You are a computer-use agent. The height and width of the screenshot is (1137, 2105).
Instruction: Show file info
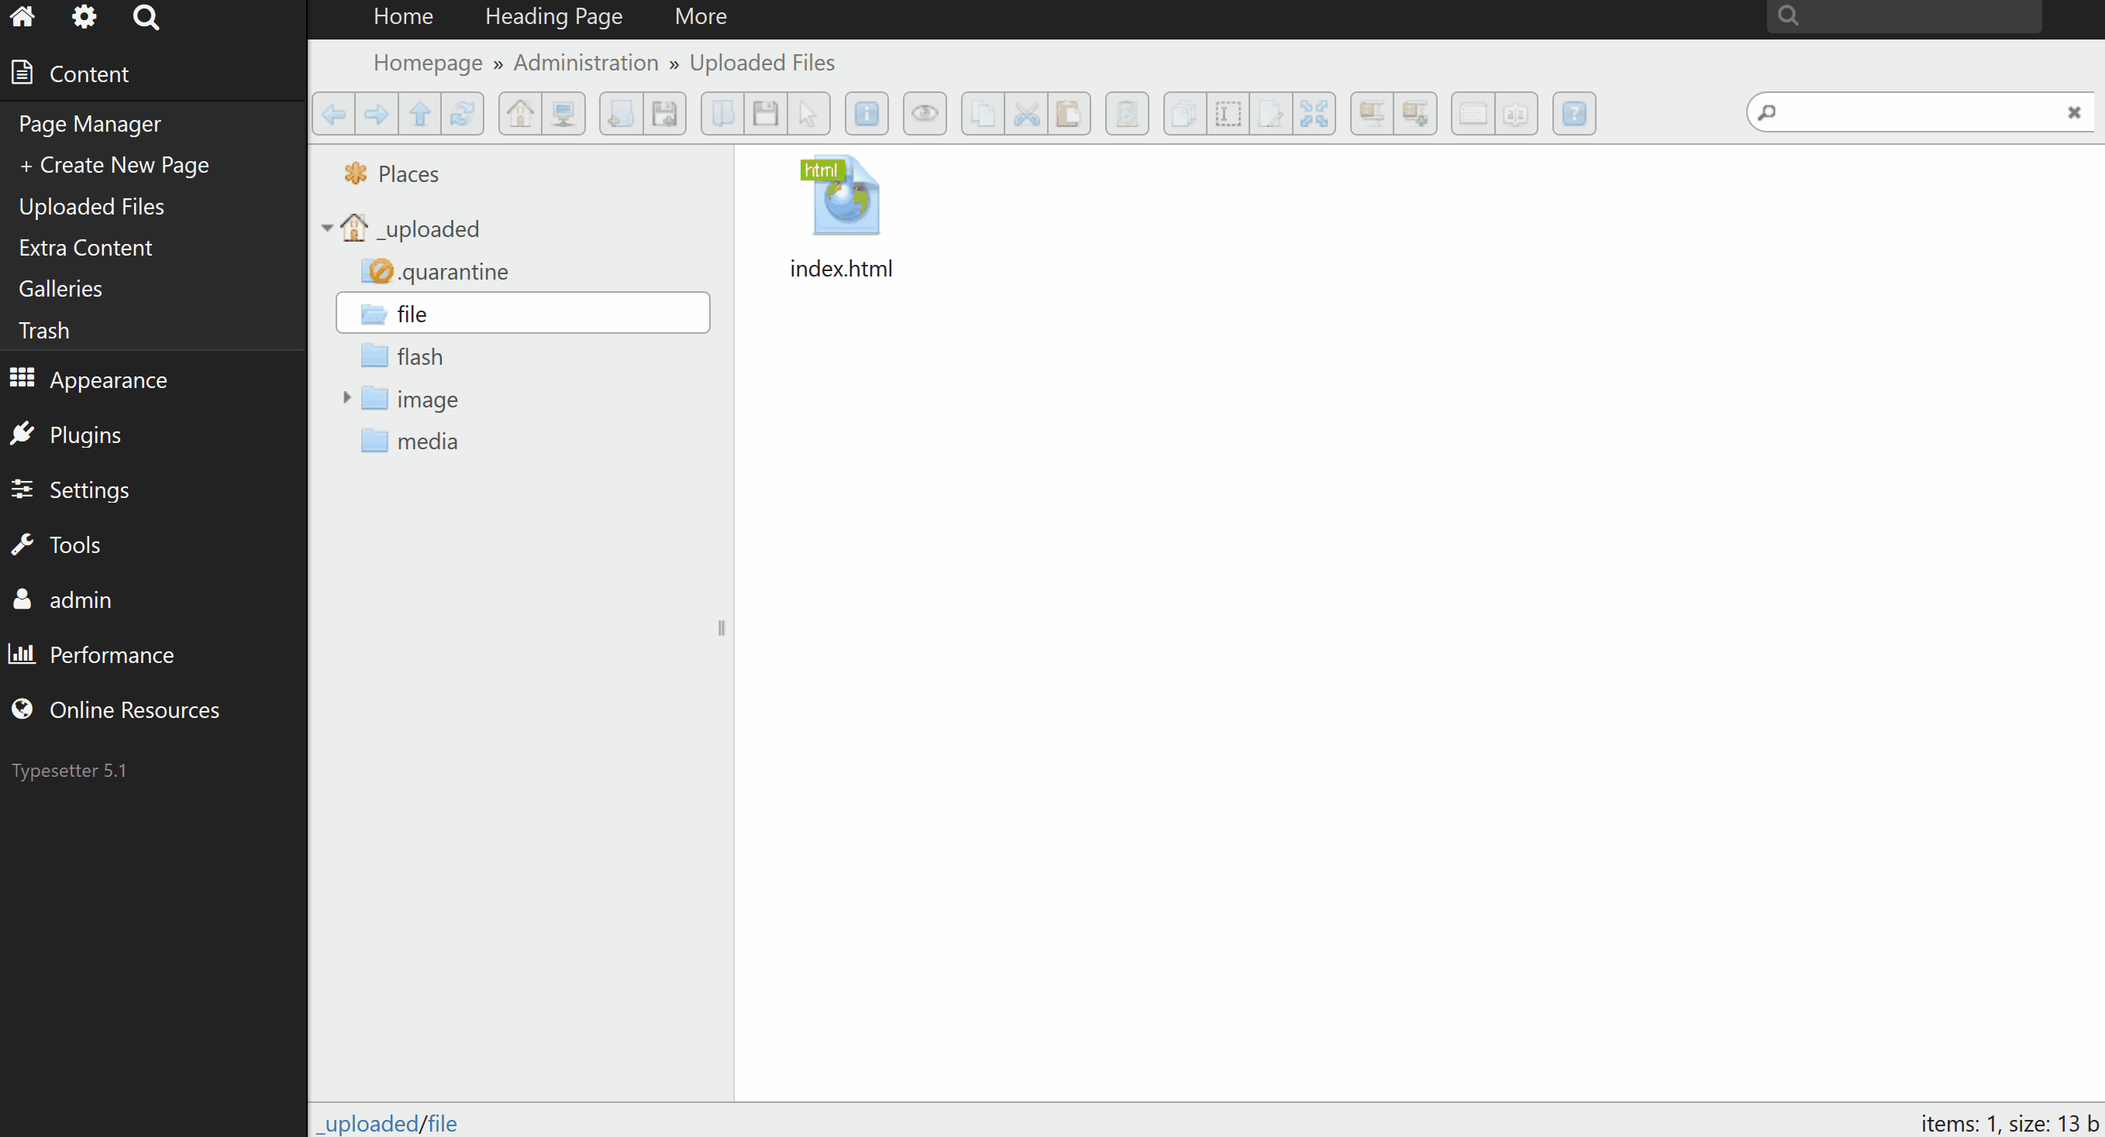point(866,114)
